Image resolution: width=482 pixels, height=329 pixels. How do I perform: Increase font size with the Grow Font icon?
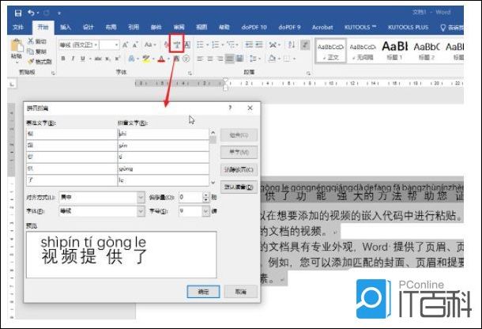(x=125, y=45)
